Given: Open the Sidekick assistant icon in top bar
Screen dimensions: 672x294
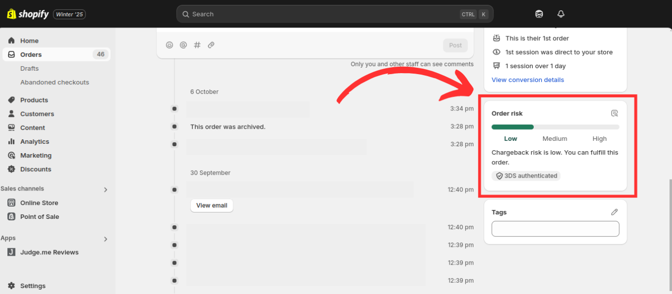Looking at the screenshot, I should [539, 14].
